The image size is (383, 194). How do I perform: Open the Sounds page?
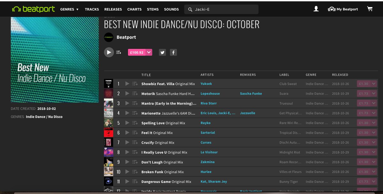[171, 9]
